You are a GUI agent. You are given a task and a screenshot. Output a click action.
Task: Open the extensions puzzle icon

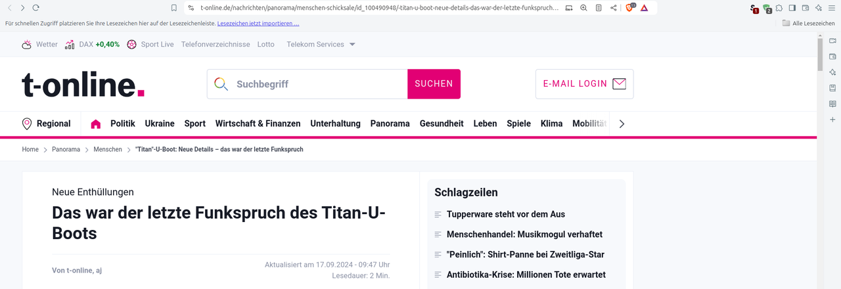coord(779,8)
